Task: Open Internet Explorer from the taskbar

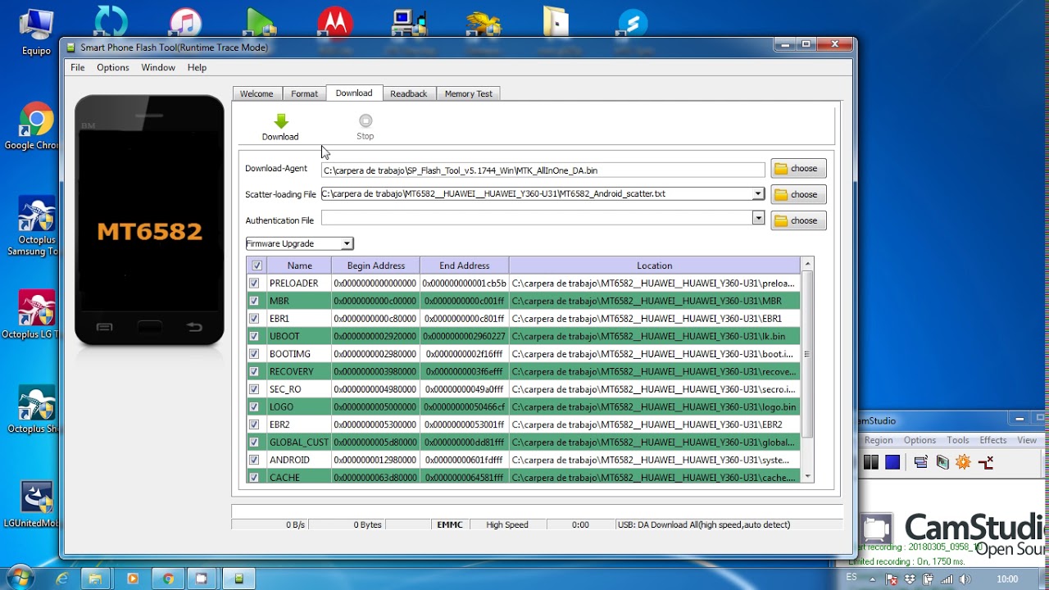Action: tap(62, 579)
